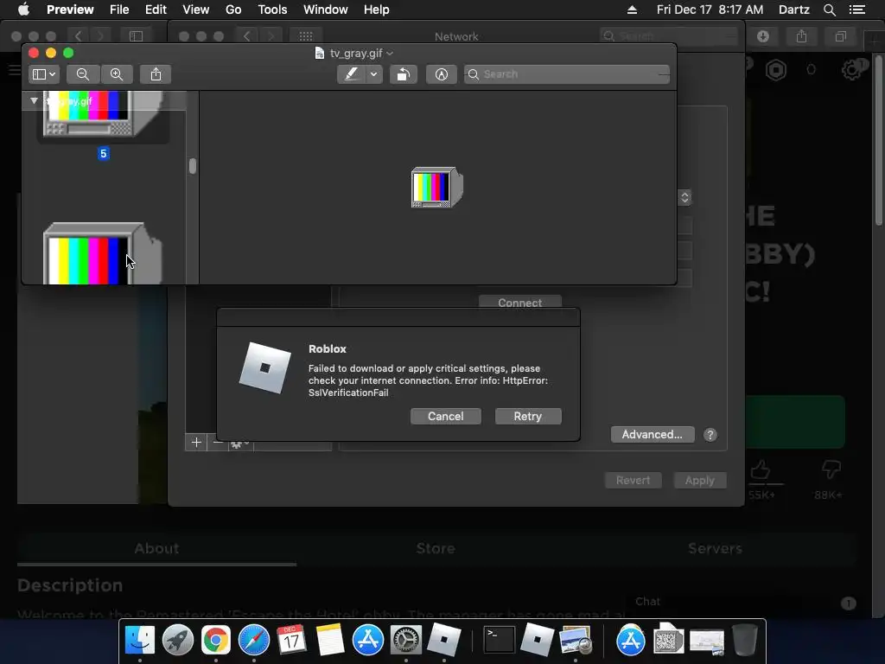Go back in the Network preferences window
885x664 pixels.
[246, 36]
